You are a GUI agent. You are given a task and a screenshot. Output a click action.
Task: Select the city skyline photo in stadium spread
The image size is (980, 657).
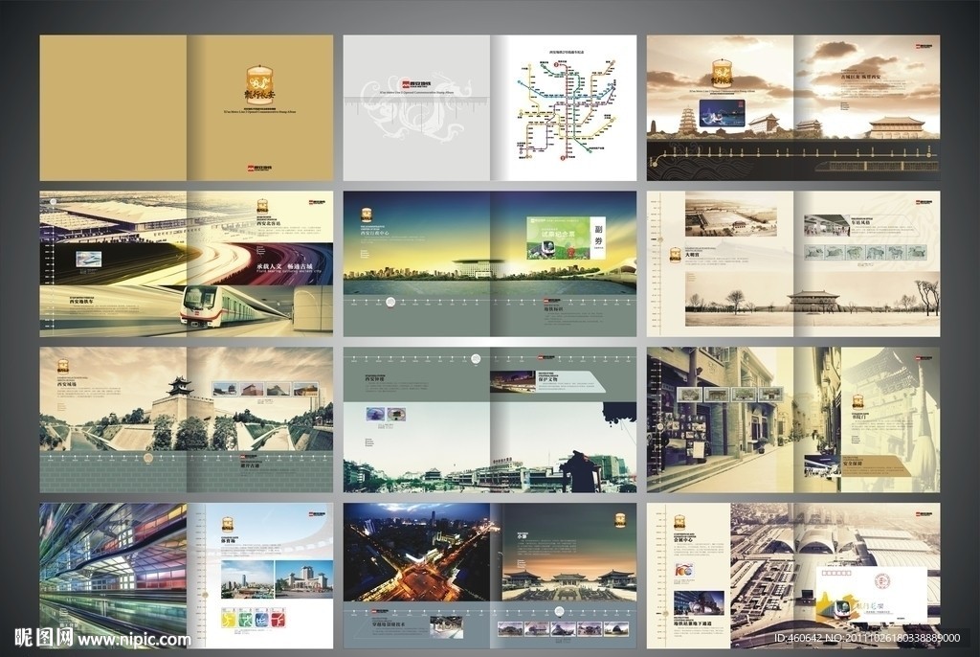click(247, 579)
